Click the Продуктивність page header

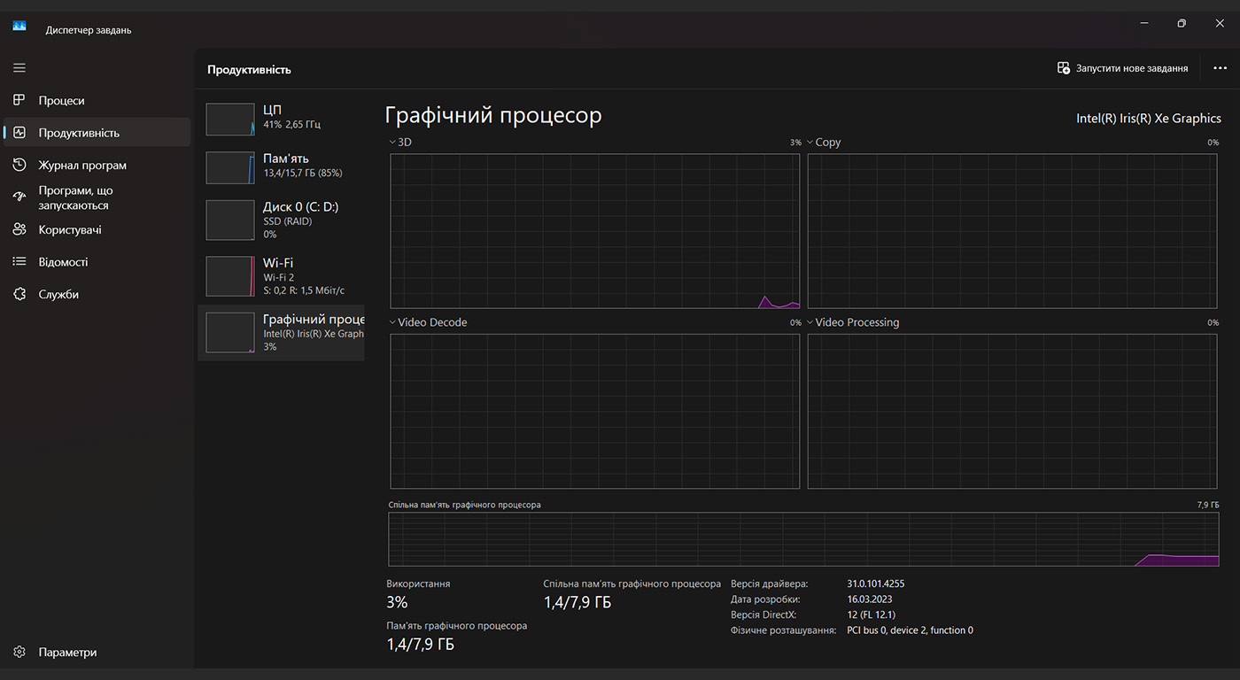coord(249,69)
